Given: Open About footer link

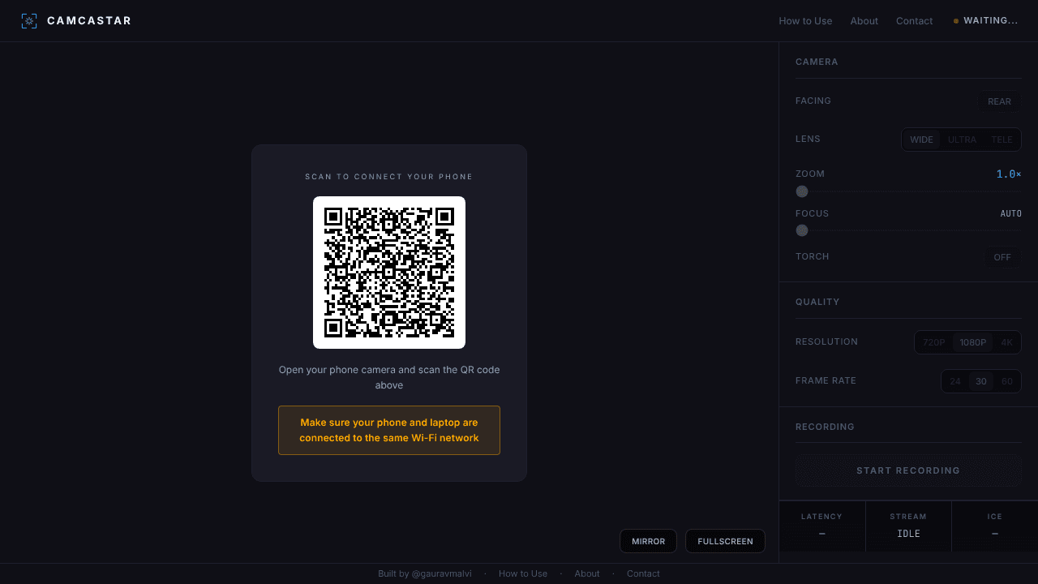Looking at the screenshot, I should (587, 573).
